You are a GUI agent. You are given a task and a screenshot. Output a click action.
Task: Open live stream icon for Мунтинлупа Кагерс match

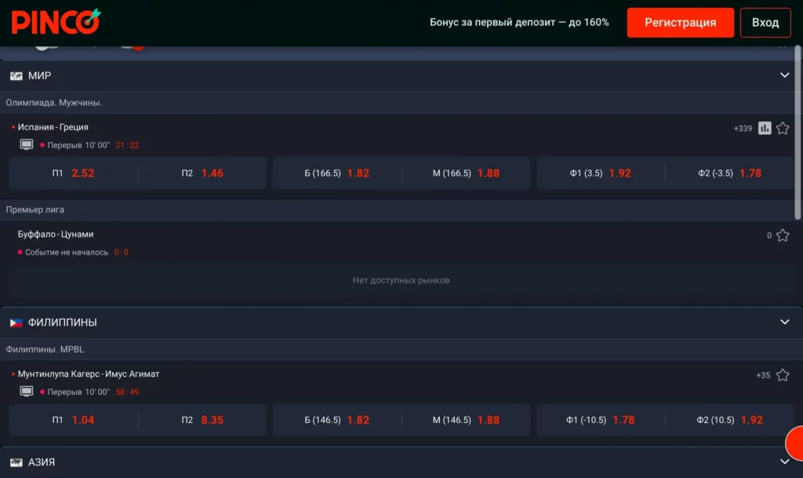click(x=26, y=392)
